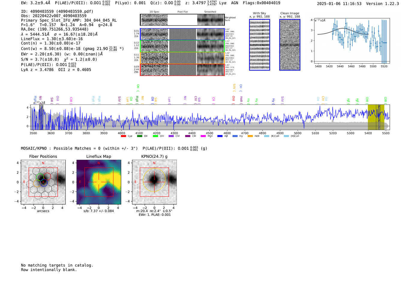Select the green-bordered fiber 2D spectrum row
The width and height of the screenshot is (420, 286).
click(x=182, y=46)
